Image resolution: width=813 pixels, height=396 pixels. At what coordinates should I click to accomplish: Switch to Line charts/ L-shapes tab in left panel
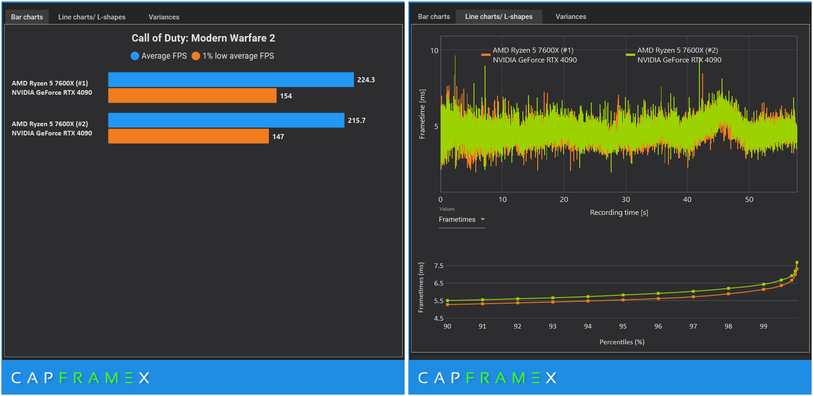pyautogui.click(x=92, y=17)
